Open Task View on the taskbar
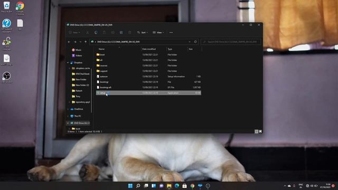The height and width of the screenshot is (190, 338). point(146,186)
